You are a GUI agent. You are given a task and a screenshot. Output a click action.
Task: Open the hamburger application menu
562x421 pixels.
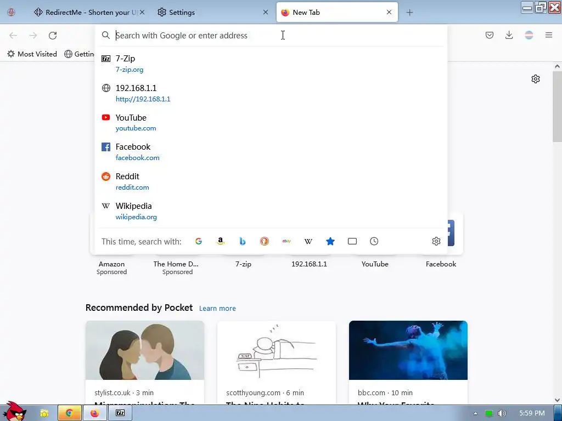pos(549,35)
